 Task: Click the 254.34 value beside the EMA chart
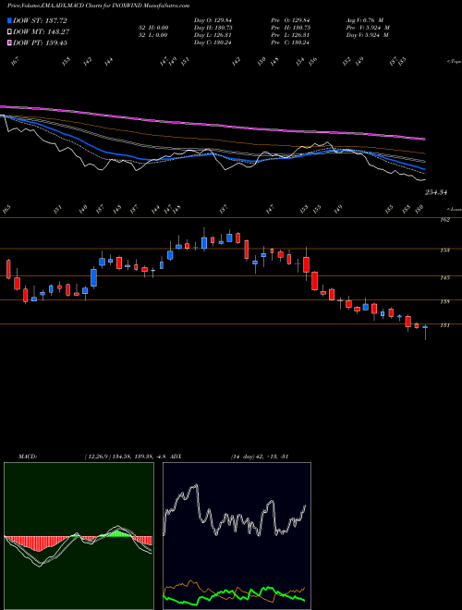[x=435, y=192]
